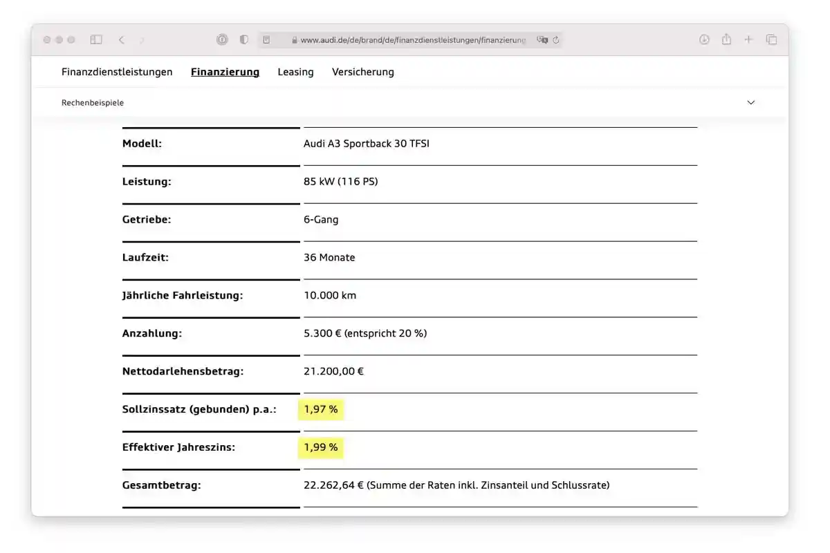Viewport: 830px width, 553px height.
Task: Open the Finanzdienstleistungen menu item
Action: [x=117, y=72]
